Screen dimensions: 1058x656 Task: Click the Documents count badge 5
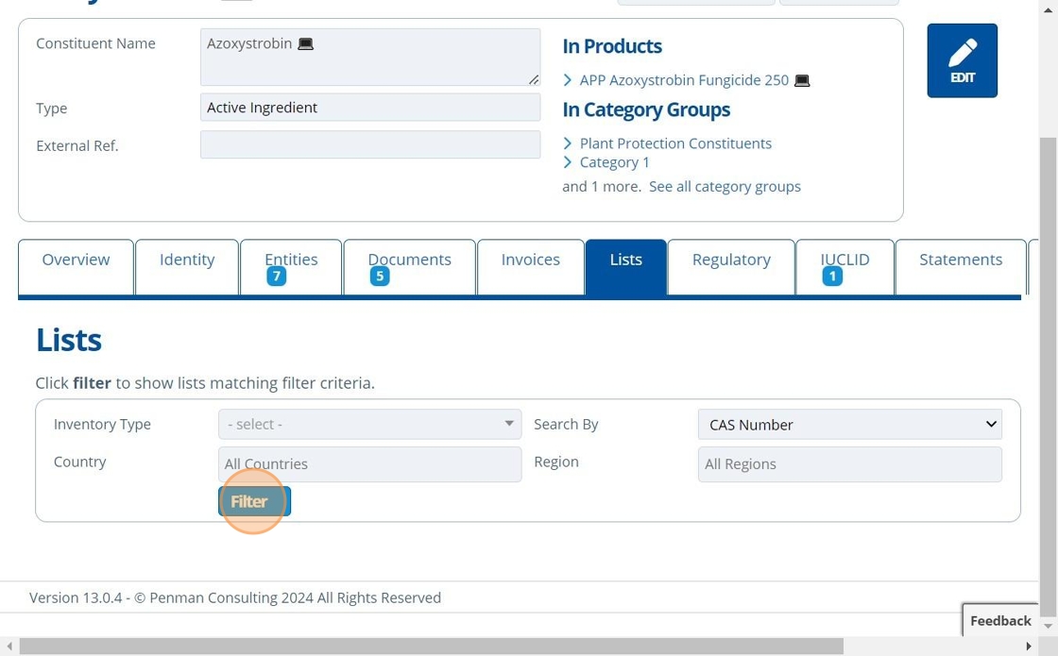point(380,277)
